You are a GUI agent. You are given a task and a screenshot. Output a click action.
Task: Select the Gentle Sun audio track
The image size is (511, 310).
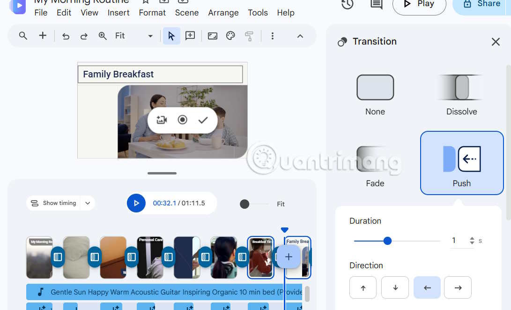pos(164,292)
